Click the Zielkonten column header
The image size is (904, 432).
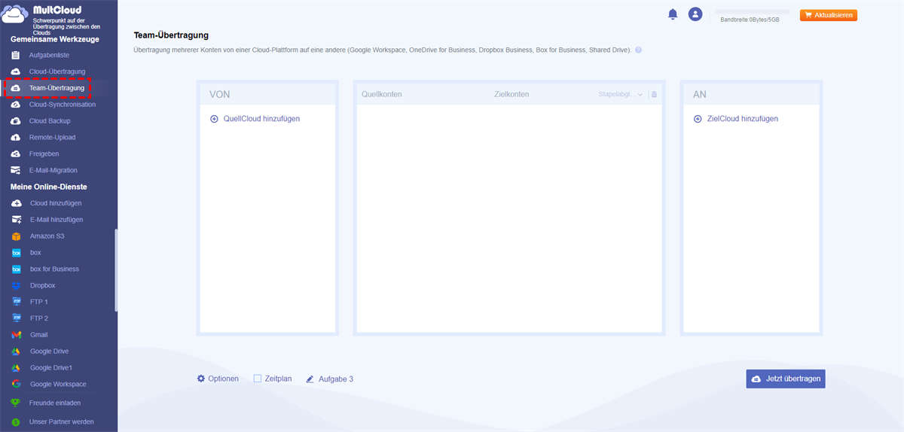512,95
